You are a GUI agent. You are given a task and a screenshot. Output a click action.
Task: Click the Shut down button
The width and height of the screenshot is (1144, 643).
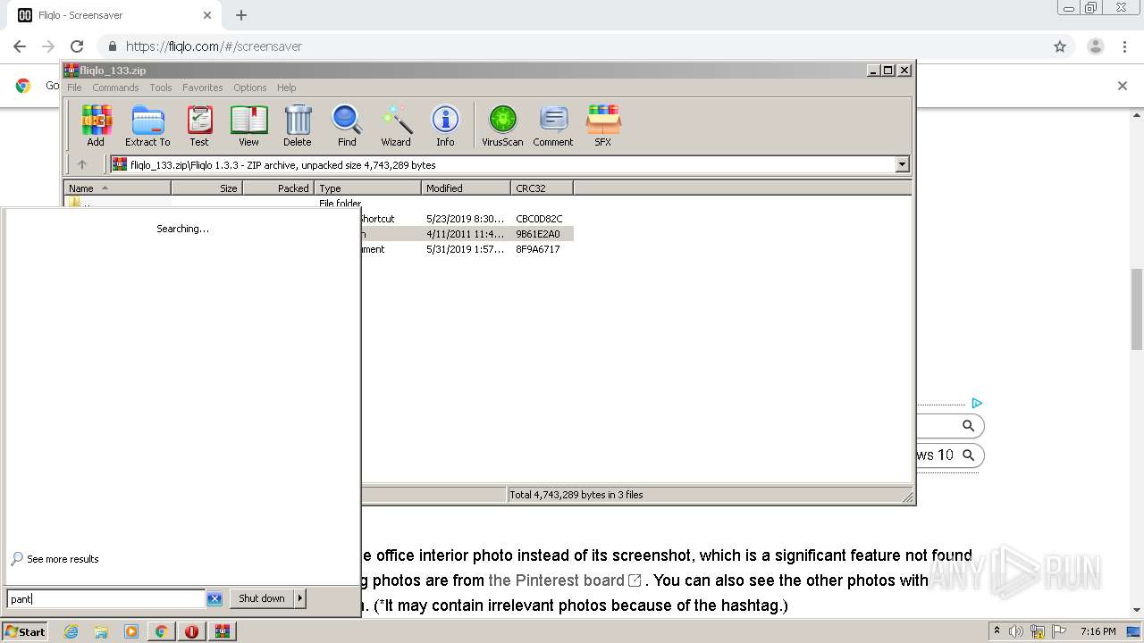262,598
